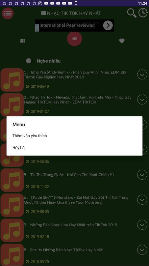The image size is (149, 266).
Task: Tap the search magnifier icon
Action: point(132,13)
